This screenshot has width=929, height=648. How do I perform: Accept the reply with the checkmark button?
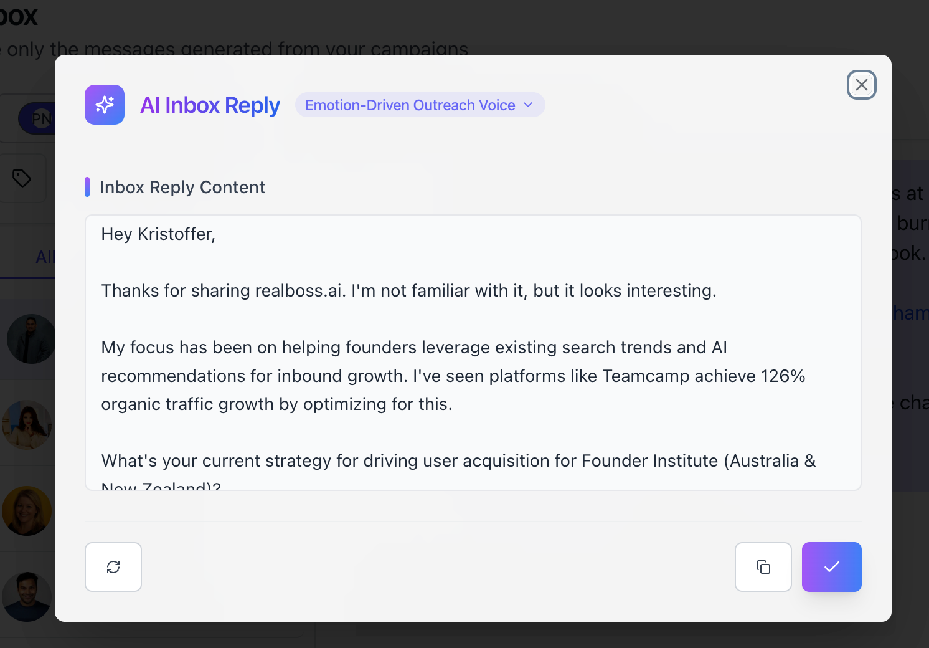[831, 567]
